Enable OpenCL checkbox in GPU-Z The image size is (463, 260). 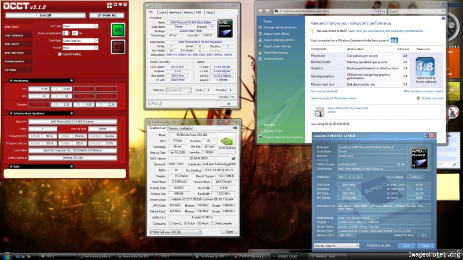click(170, 224)
